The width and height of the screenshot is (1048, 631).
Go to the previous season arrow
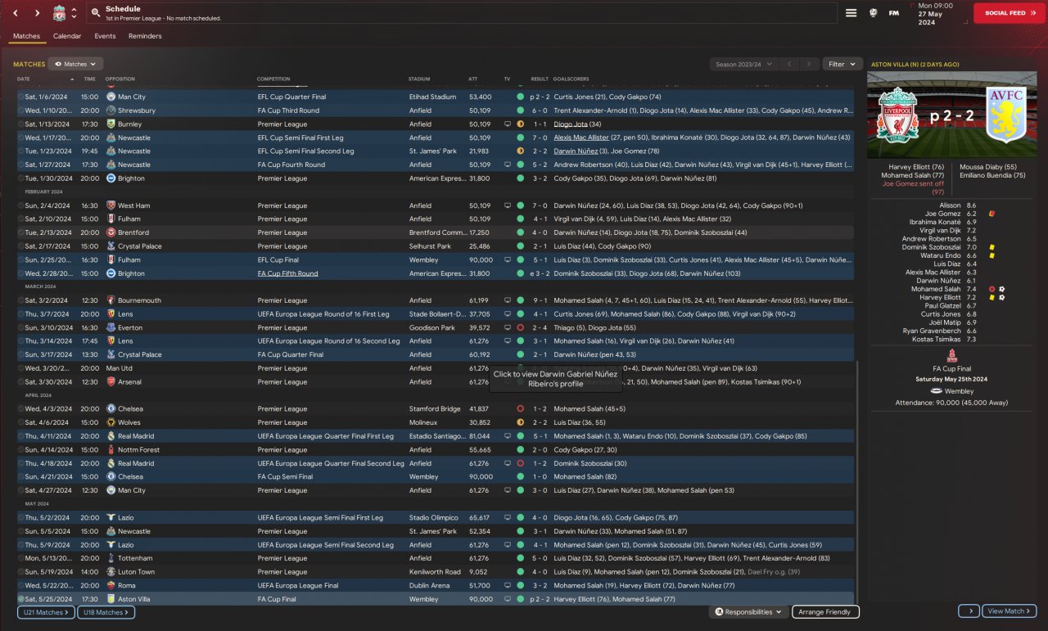[789, 64]
